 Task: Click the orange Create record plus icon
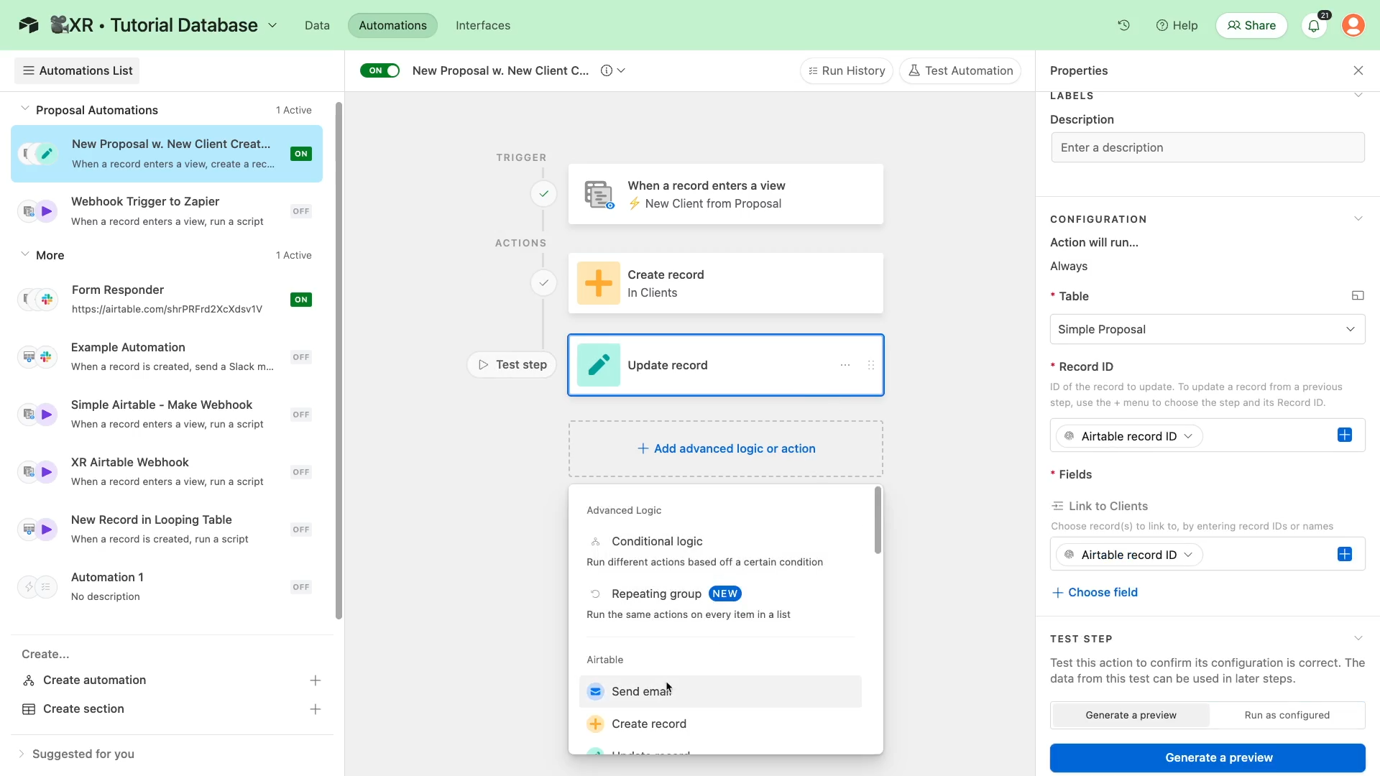coord(599,283)
